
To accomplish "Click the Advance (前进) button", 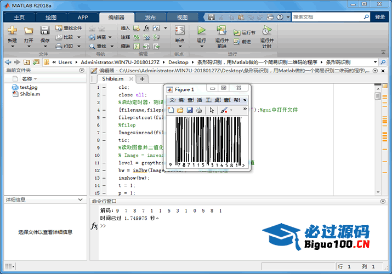I will click(x=242, y=42).
